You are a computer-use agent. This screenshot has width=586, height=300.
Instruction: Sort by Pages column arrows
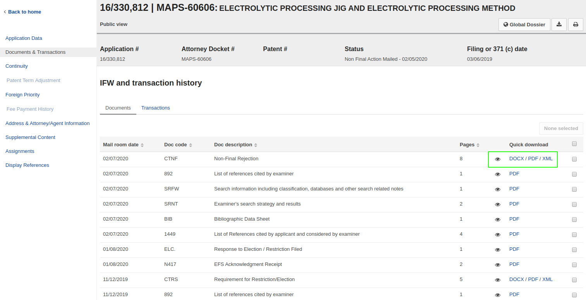pos(478,145)
